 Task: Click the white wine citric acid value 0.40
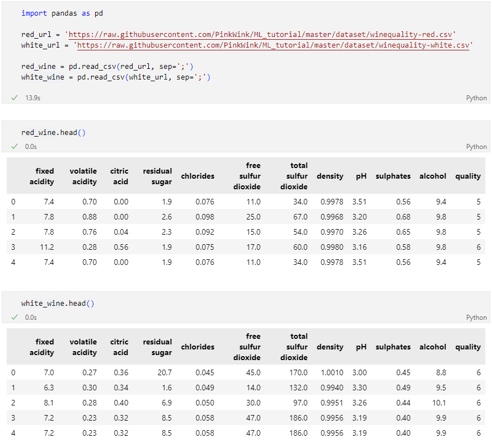pos(121,403)
